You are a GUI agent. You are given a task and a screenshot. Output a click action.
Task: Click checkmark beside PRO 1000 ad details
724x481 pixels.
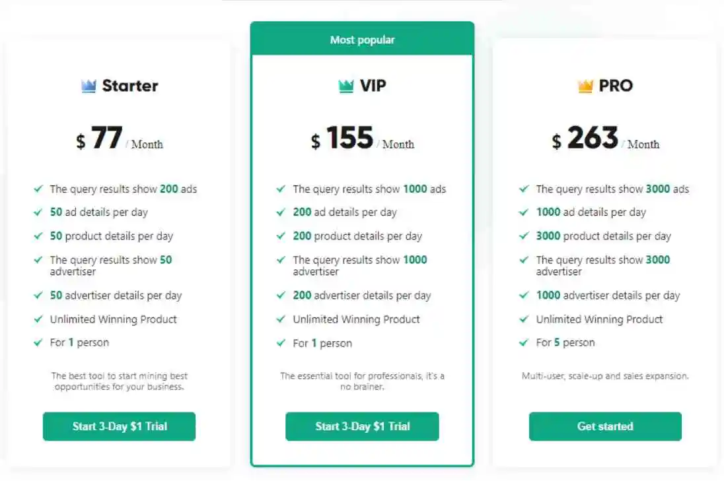pos(524,212)
